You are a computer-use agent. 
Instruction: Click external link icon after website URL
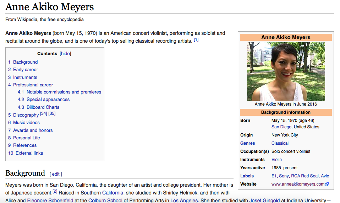[x=327, y=184]
